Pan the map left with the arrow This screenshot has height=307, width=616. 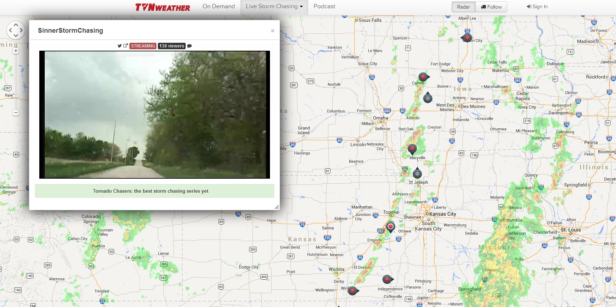pyautogui.click(x=10, y=30)
